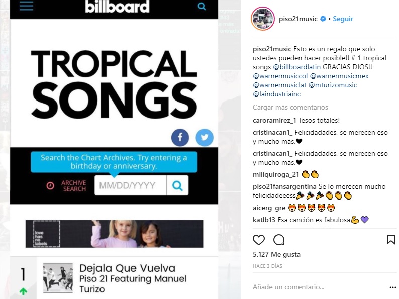Open comments via speech bubble icon
The height and width of the screenshot is (299, 399).
click(x=279, y=240)
